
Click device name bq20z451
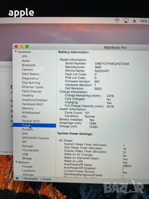102,71
